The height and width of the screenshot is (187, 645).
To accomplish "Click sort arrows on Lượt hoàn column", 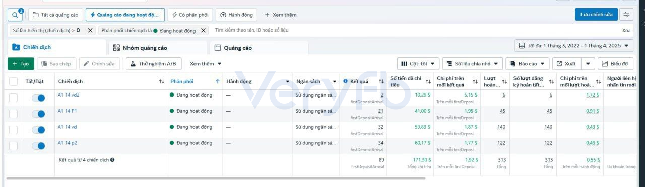I will point(504,81).
